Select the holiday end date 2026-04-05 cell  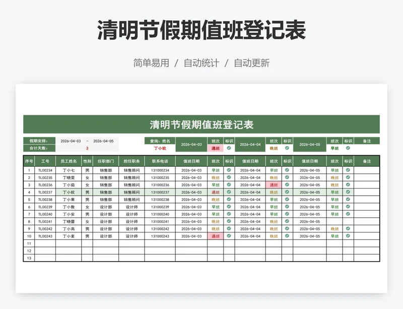click(103, 141)
